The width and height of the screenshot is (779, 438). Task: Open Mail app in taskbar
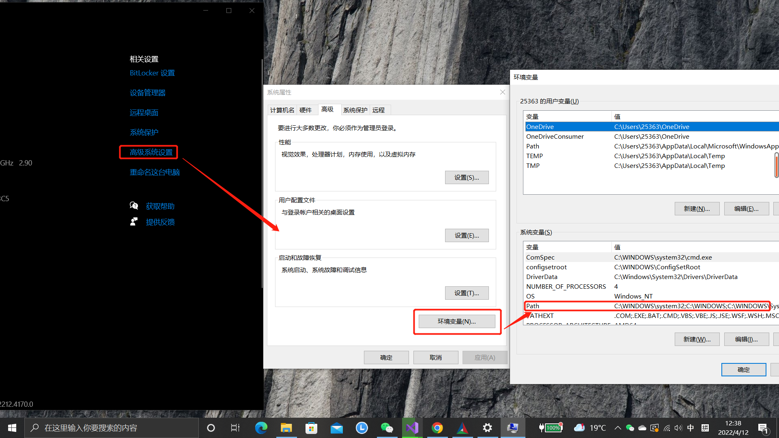[x=336, y=428]
